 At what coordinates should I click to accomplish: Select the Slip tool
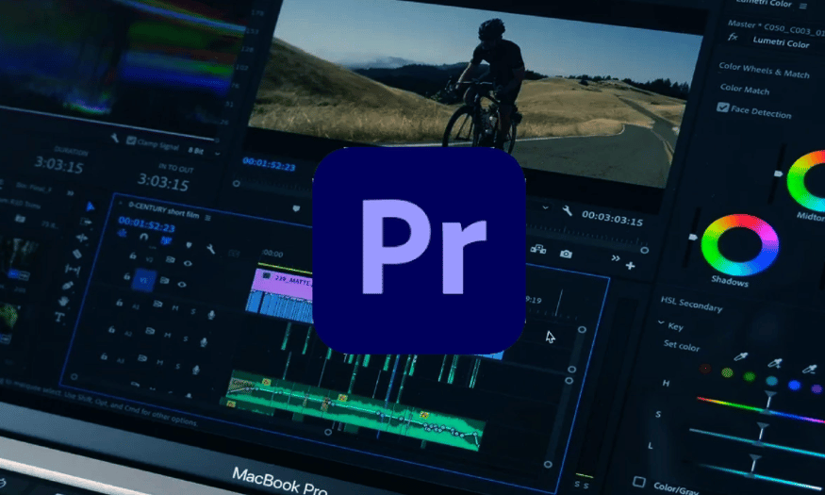click(72, 271)
